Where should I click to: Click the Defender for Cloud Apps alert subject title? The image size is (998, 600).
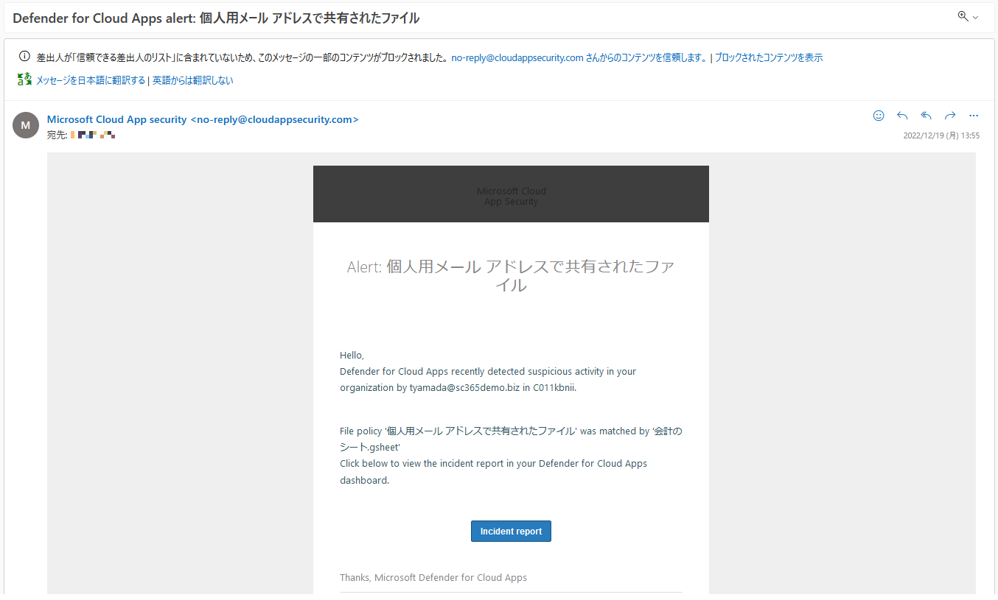point(216,18)
